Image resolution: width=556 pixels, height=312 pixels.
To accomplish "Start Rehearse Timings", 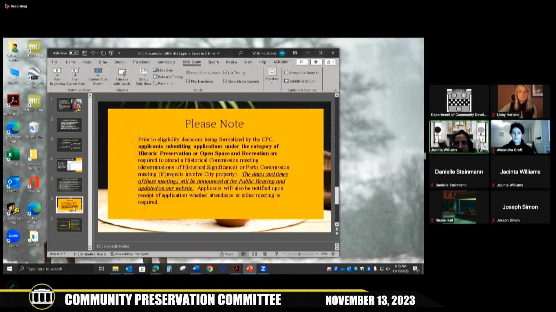I will coord(168,77).
